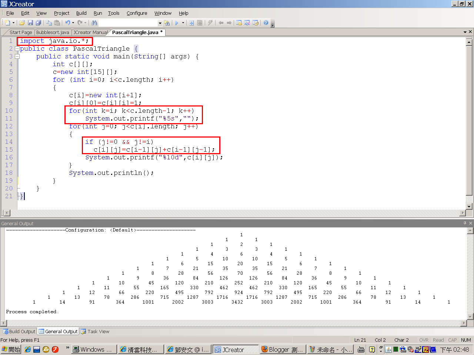Image resolution: width=474 pixels, height=355 pixels.
Task: Expand the Undo history dropdown
Action: point(73,23)
